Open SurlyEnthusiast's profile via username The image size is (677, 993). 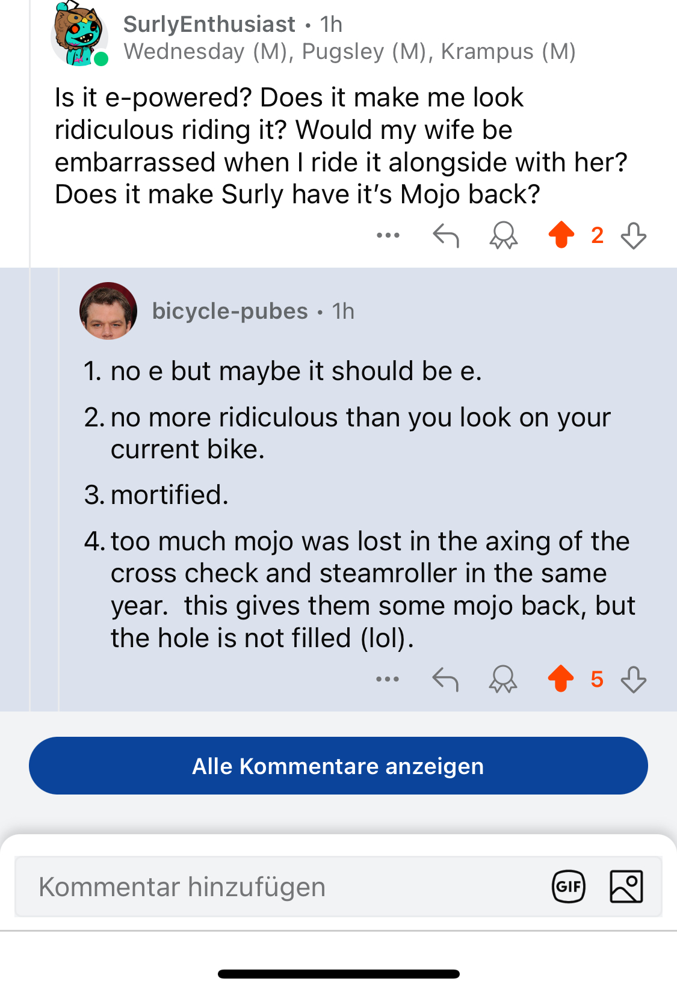tap(209, 24)
